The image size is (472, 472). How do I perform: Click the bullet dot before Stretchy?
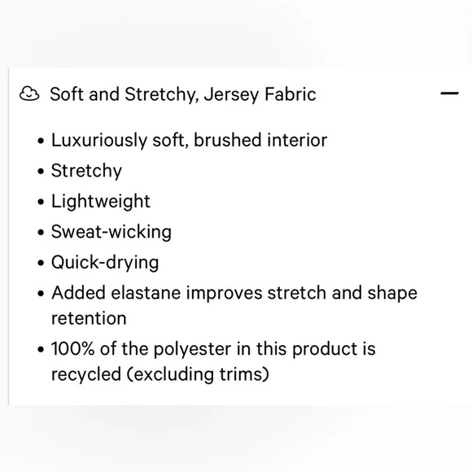point(41,171)
